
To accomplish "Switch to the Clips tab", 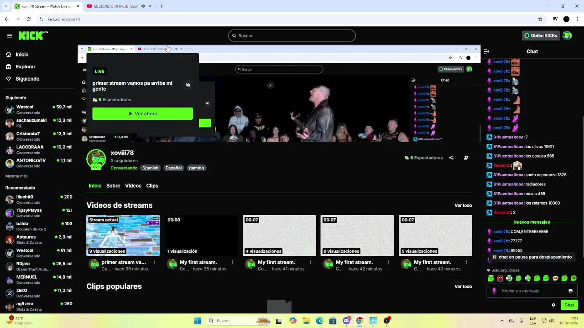I will (x=152, y=186).
